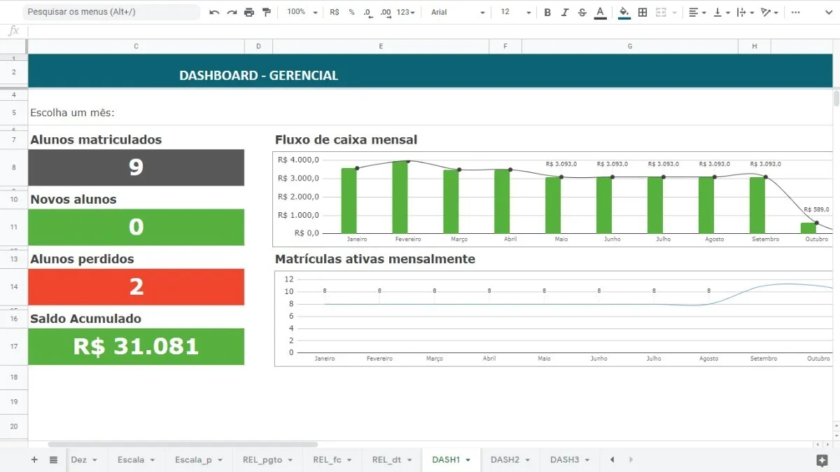Click the print icon
The width and height of the screenshot is (840, 472).
pyautogui.click(x=248, y=13)
